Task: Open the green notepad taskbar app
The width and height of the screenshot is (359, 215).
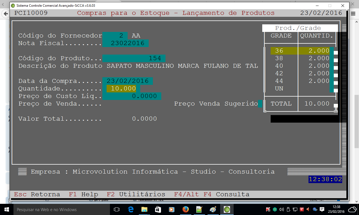Action: coord(199,209)
